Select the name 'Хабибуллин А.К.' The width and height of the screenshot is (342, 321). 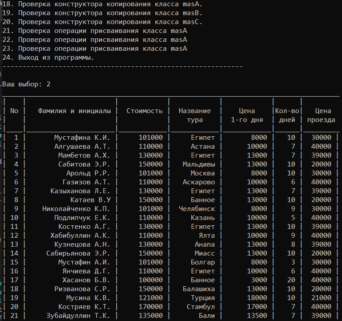click(x=80, y=236)
